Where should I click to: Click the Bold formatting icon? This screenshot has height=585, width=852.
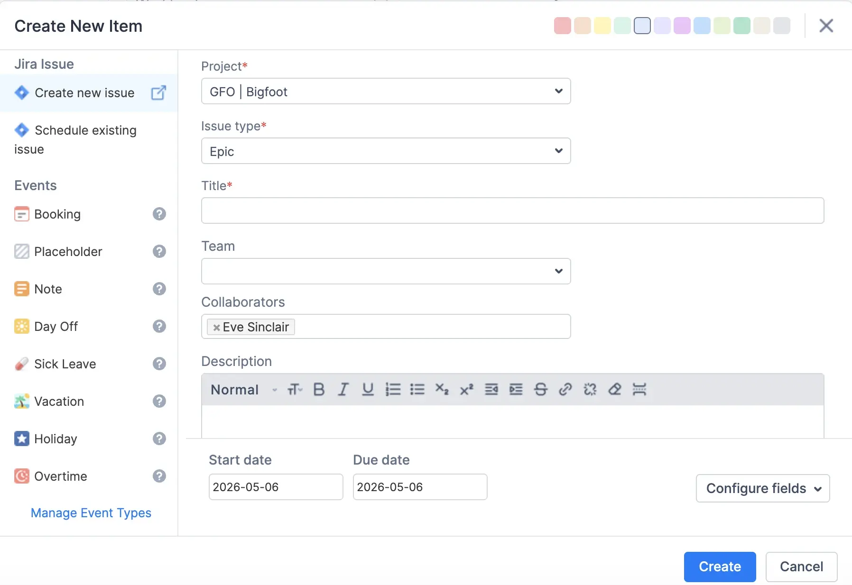coord(319,390)
